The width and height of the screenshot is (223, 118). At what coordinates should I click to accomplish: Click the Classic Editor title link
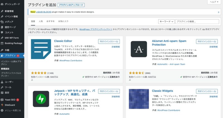pyautogui.click(x=63, y=41)
